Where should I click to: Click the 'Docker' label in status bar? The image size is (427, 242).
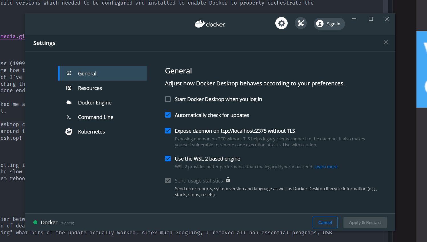(x=49, y=222)
